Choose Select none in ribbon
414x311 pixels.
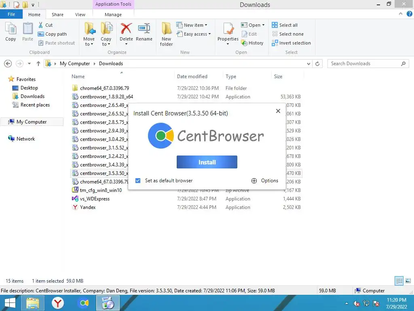(x=288, y=34)
